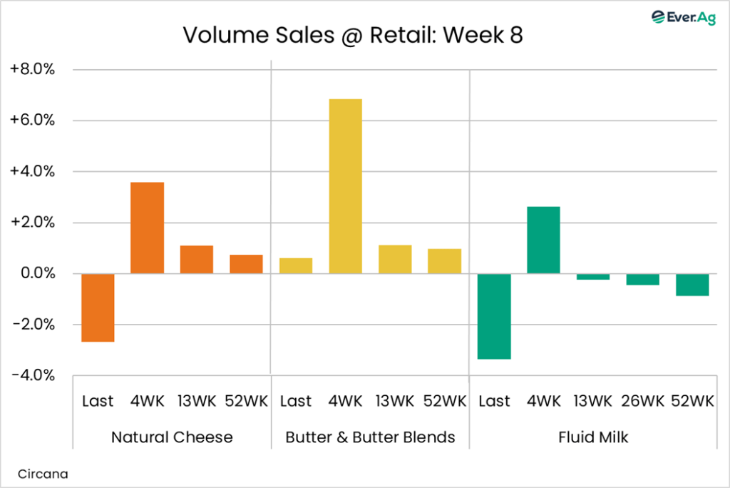
Task: Click the Natural Cheese Last negative bar
Action: coord(98,307)
